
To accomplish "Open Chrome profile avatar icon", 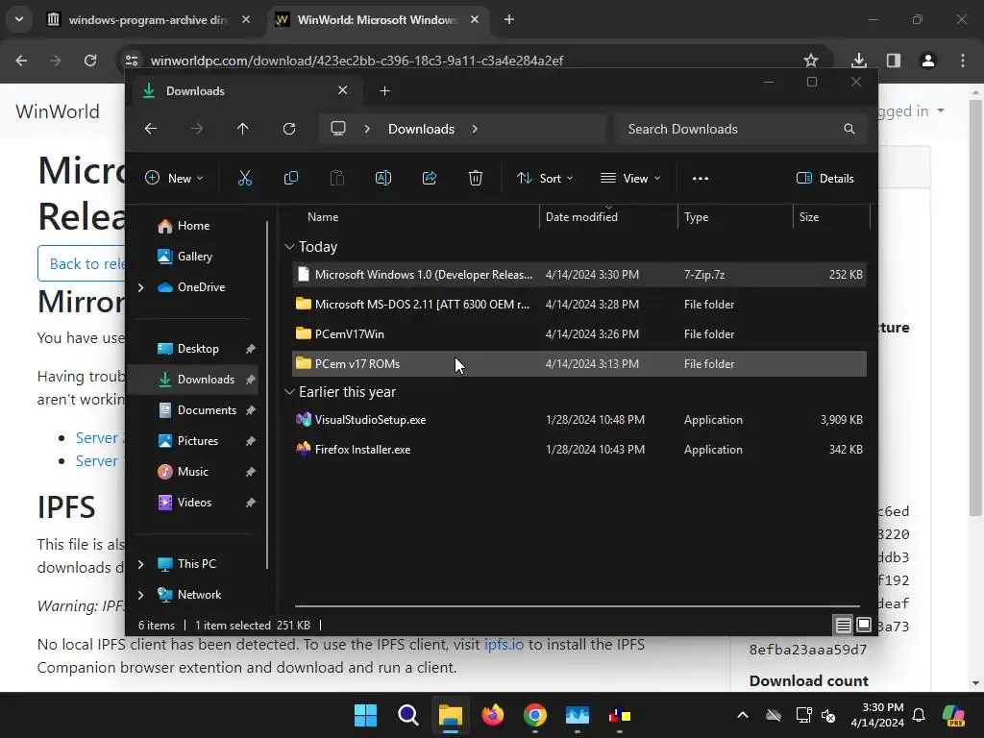I will pyautogui.click(x=928, y=61).
